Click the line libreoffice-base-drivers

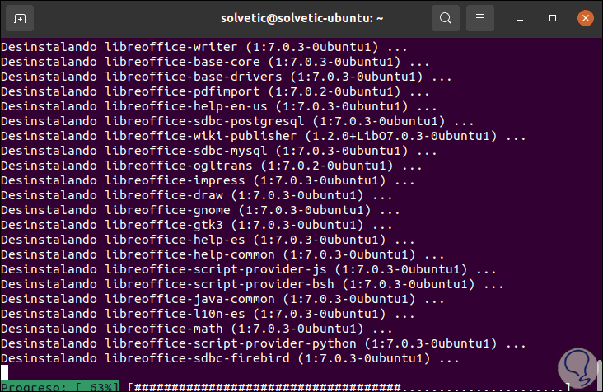226,77
